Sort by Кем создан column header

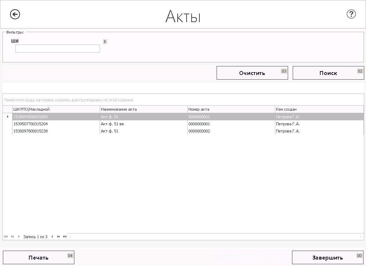(319, 109)
